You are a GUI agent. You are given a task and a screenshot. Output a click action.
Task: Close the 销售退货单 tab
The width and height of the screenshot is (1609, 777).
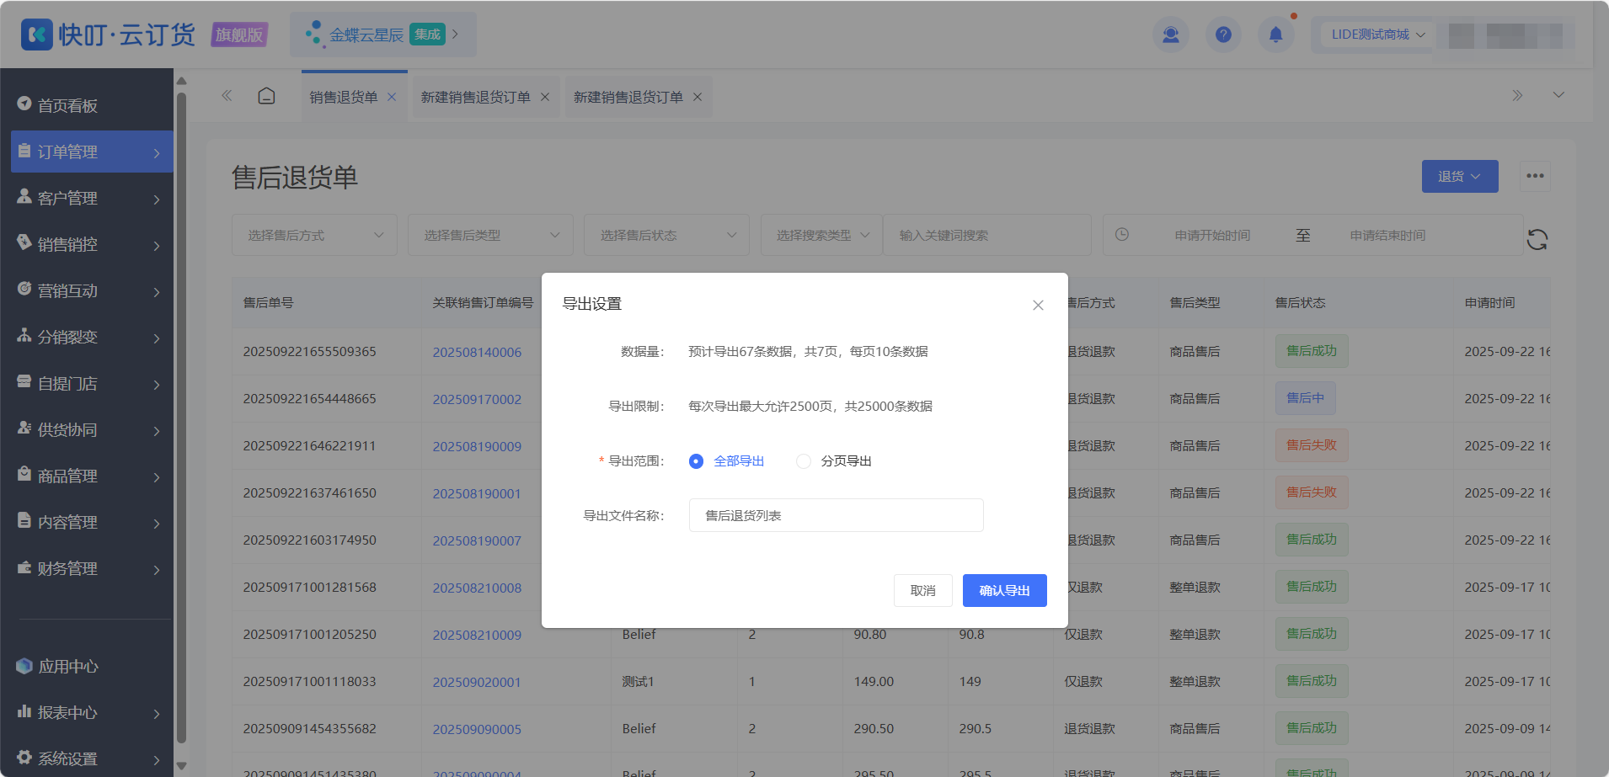(x=392, y=97)
